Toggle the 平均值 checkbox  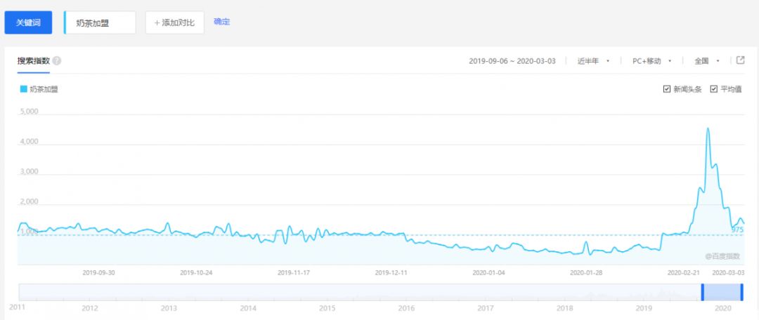coord(714,89)
